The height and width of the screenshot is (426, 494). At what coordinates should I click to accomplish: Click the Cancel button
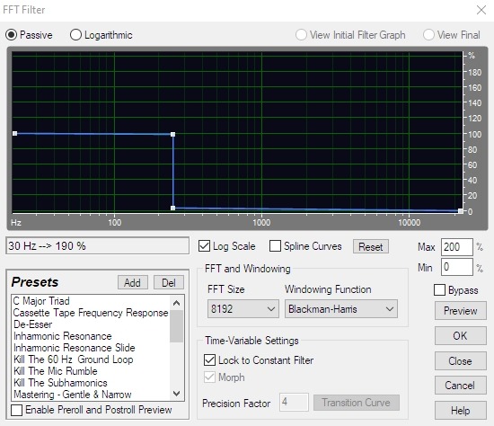click(x=460, y=386)
